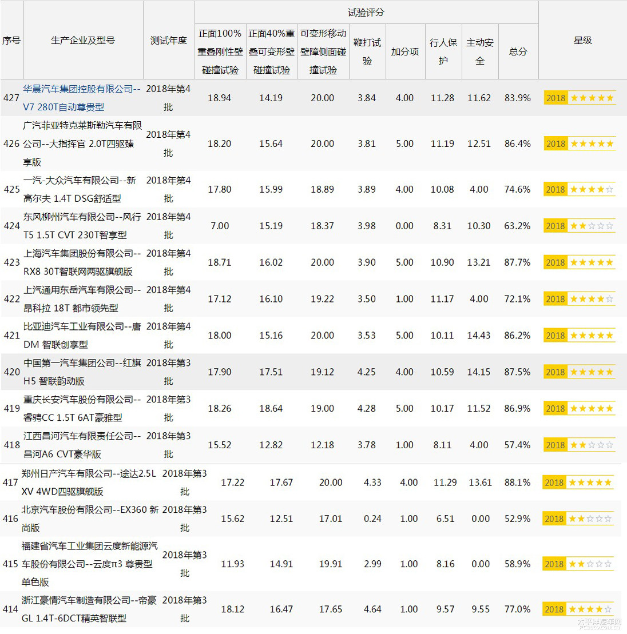Viewport: 627px width, 634px height.
Task: Click the 测试年度 column header
Action: [169, 41]
